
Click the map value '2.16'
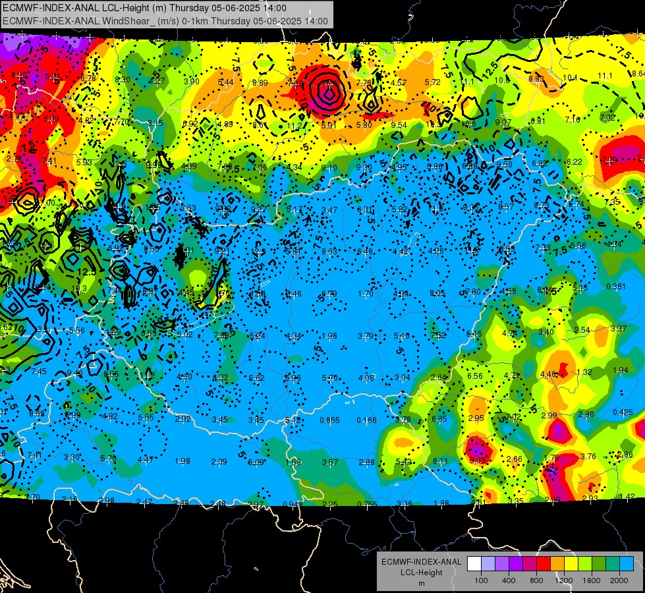(70, 499)
